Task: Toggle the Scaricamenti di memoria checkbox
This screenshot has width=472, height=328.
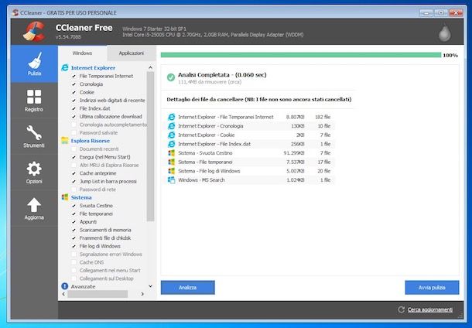Action: tap(74, 230)
